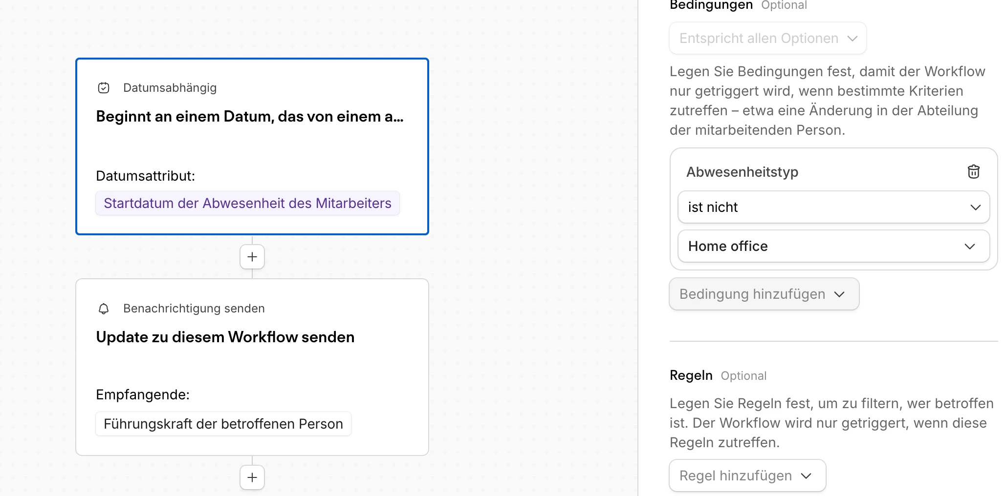Select the Datumsabhängig trigger card title
The height and width of the screenshot is (496, 1006).
tap(249, 117)
